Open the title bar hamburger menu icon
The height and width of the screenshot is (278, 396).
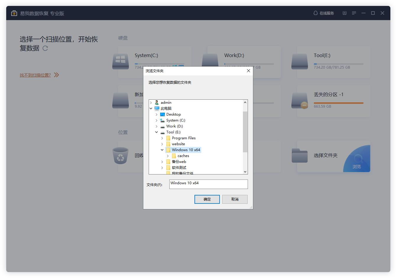(354, 13)
